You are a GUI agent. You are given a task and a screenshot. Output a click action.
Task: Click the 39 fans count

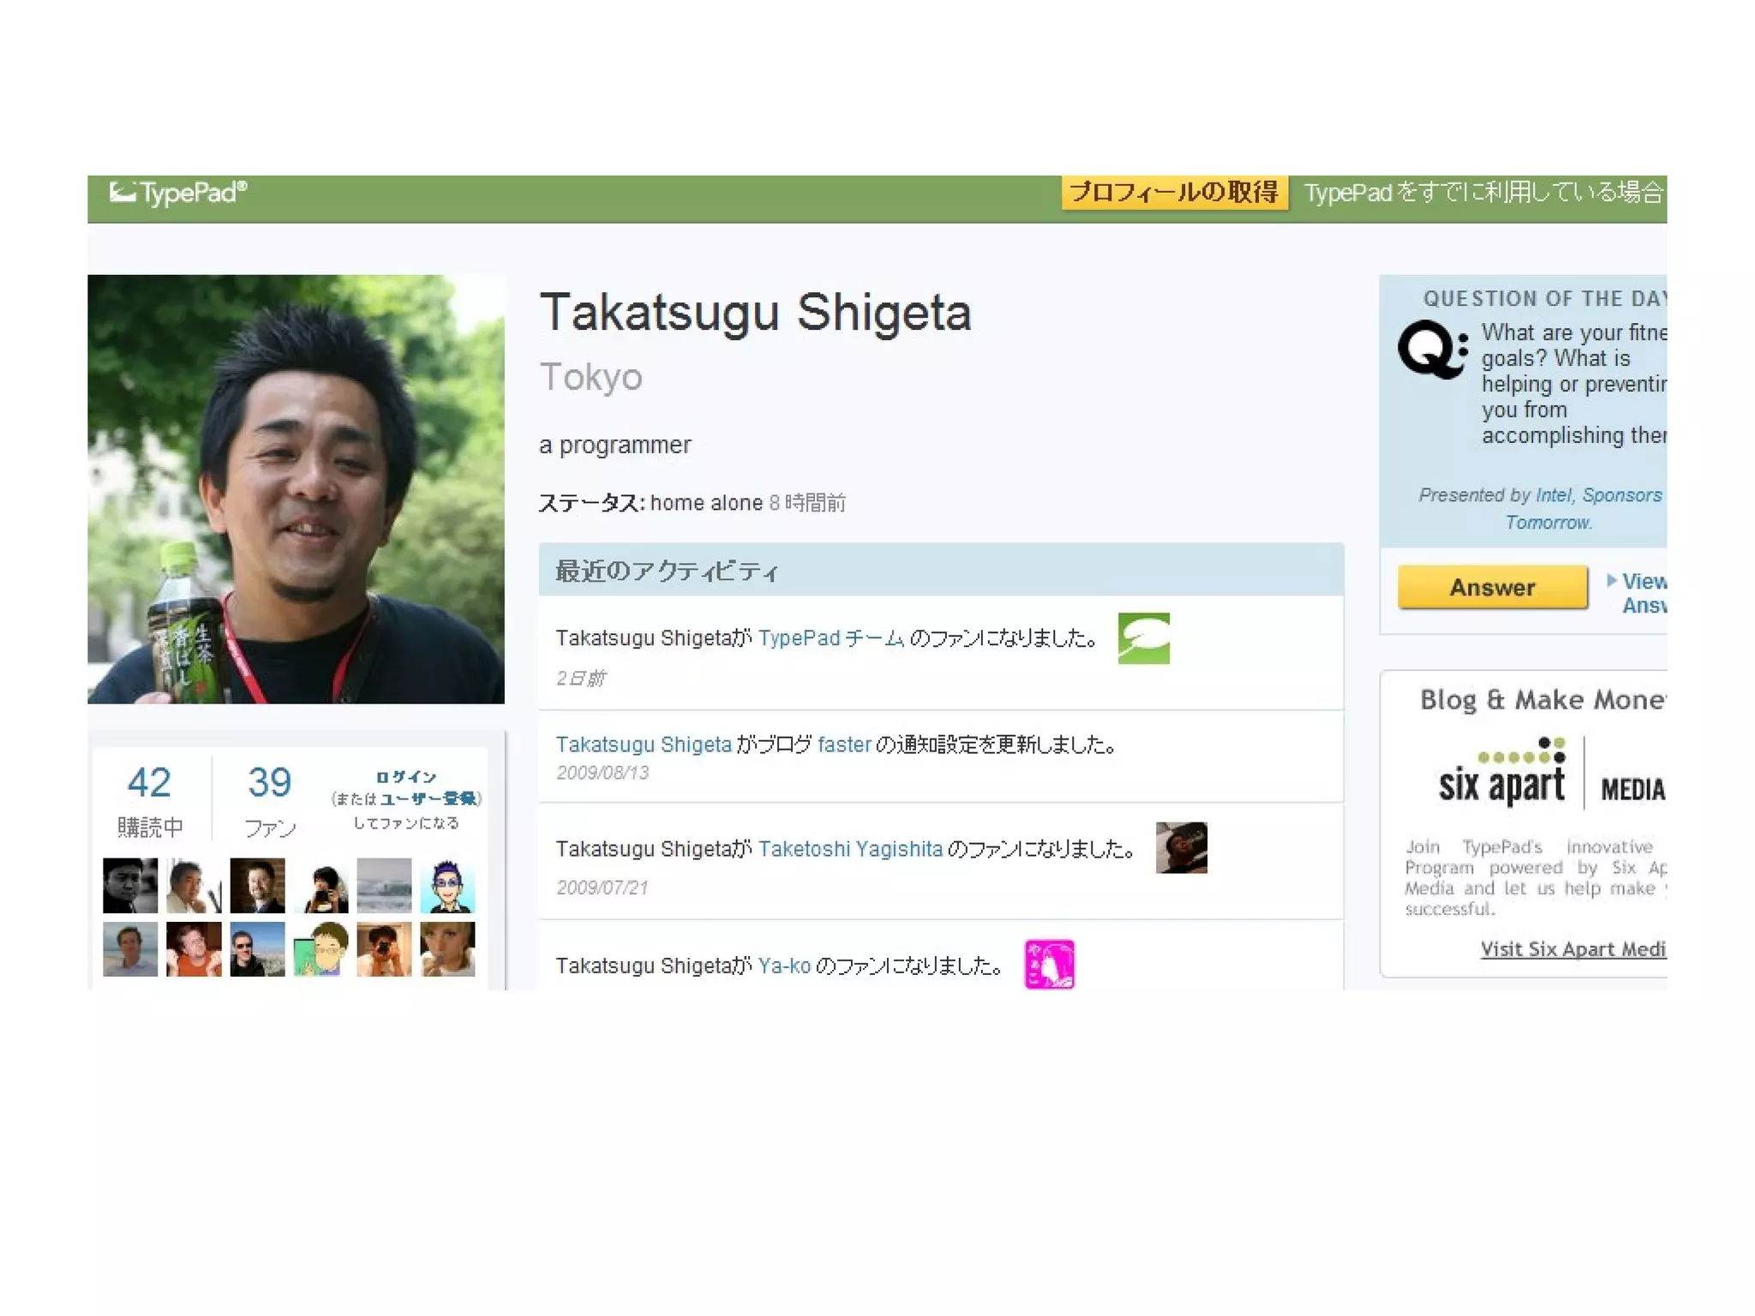click(x=269, y=782)
